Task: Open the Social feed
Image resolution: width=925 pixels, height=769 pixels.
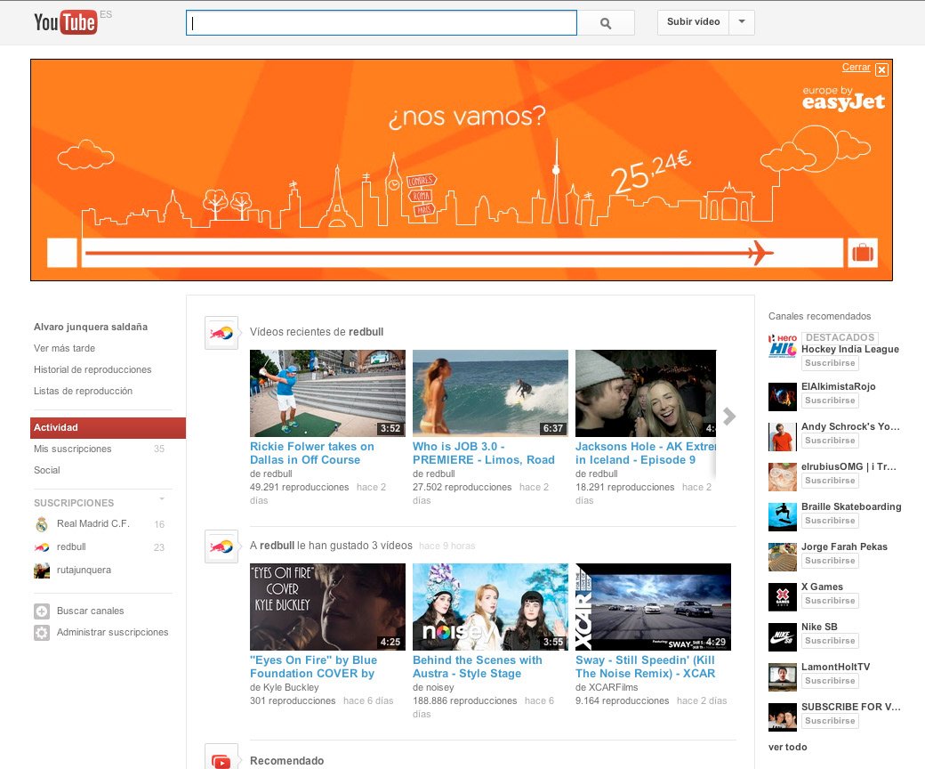Action: coord(46,470)
